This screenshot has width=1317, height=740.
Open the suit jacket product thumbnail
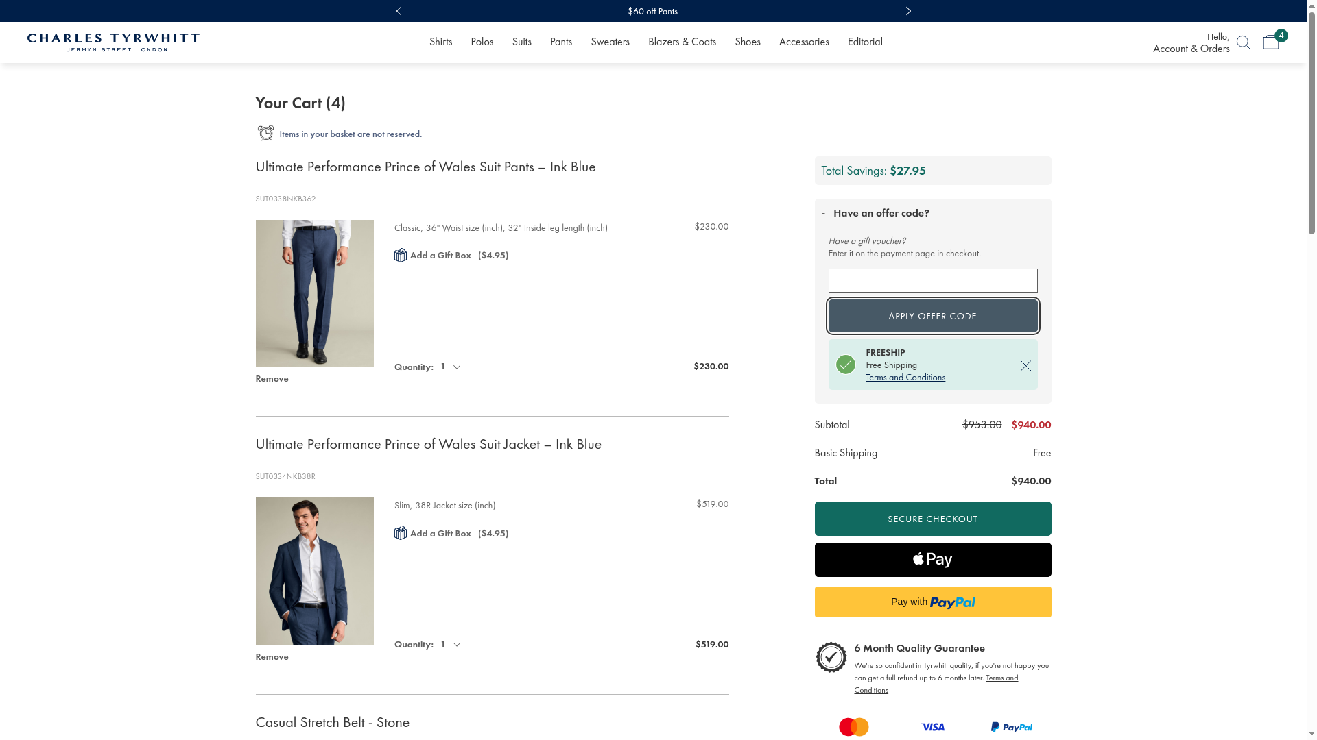coord(314,571)
